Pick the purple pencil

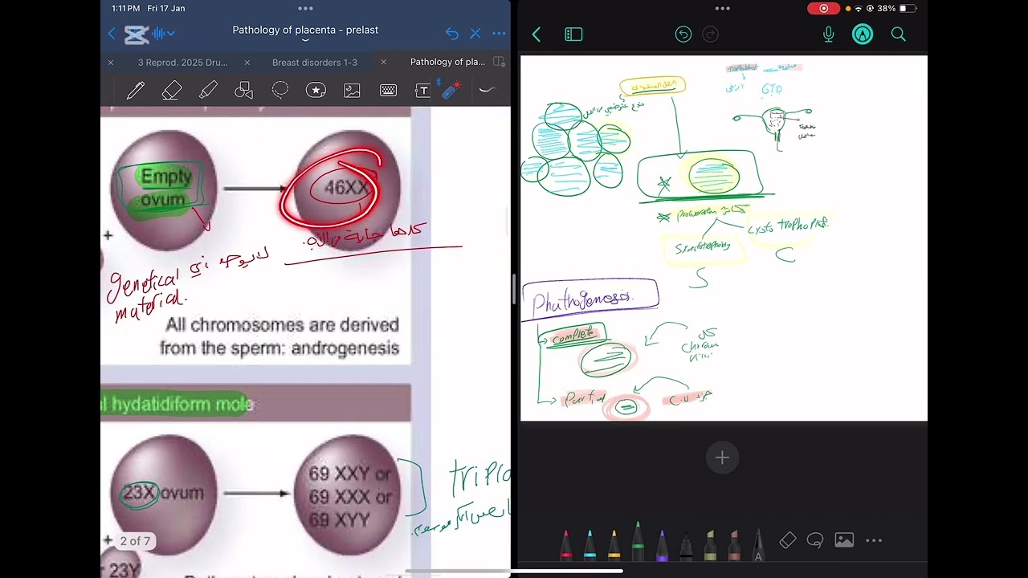662,545
